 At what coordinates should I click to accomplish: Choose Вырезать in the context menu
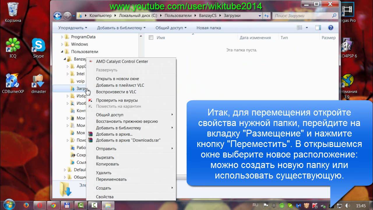pyautogui.click(x=132, y=157)
